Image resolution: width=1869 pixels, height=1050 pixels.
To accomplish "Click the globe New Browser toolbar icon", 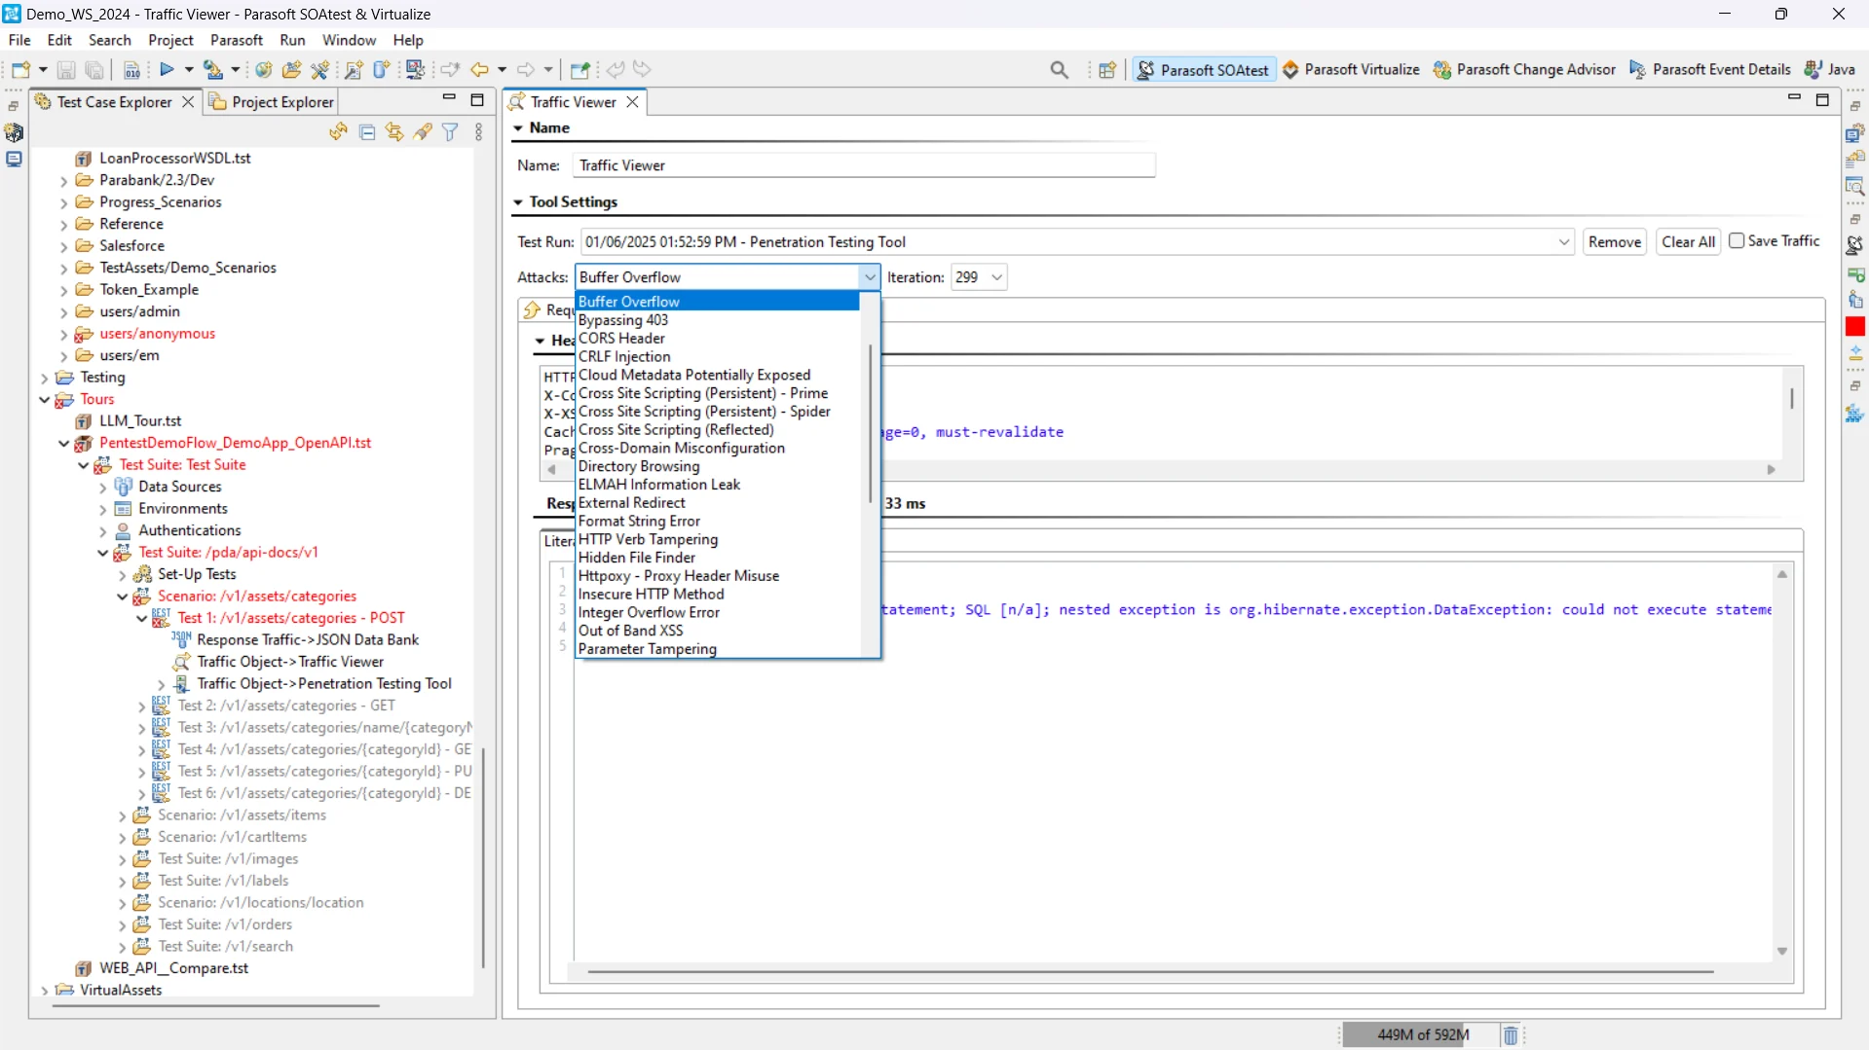I will [x=264, y=70].
